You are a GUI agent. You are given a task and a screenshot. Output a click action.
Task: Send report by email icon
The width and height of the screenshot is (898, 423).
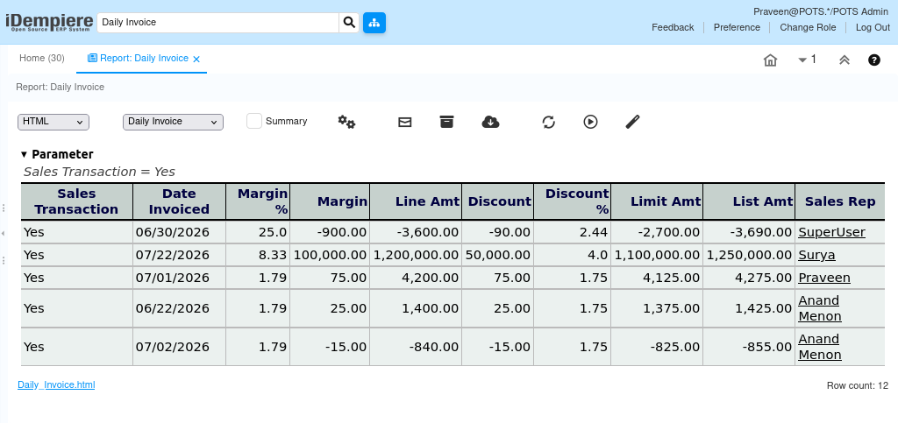pyautogui.click(x=405, y=122)
